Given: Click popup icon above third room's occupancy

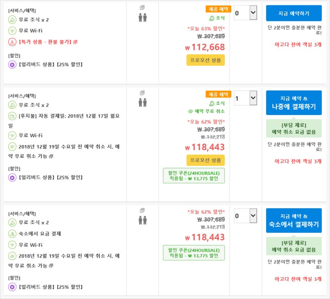Looking at the screenshot, I should tap(142, 210).
